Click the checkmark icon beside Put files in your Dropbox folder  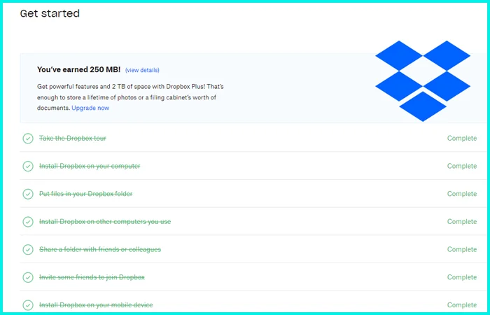click(28, 194)
